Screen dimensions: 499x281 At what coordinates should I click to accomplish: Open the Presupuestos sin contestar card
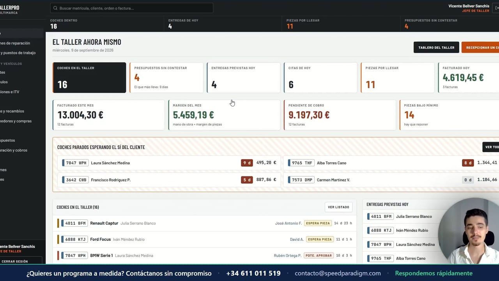coord(166,78)
